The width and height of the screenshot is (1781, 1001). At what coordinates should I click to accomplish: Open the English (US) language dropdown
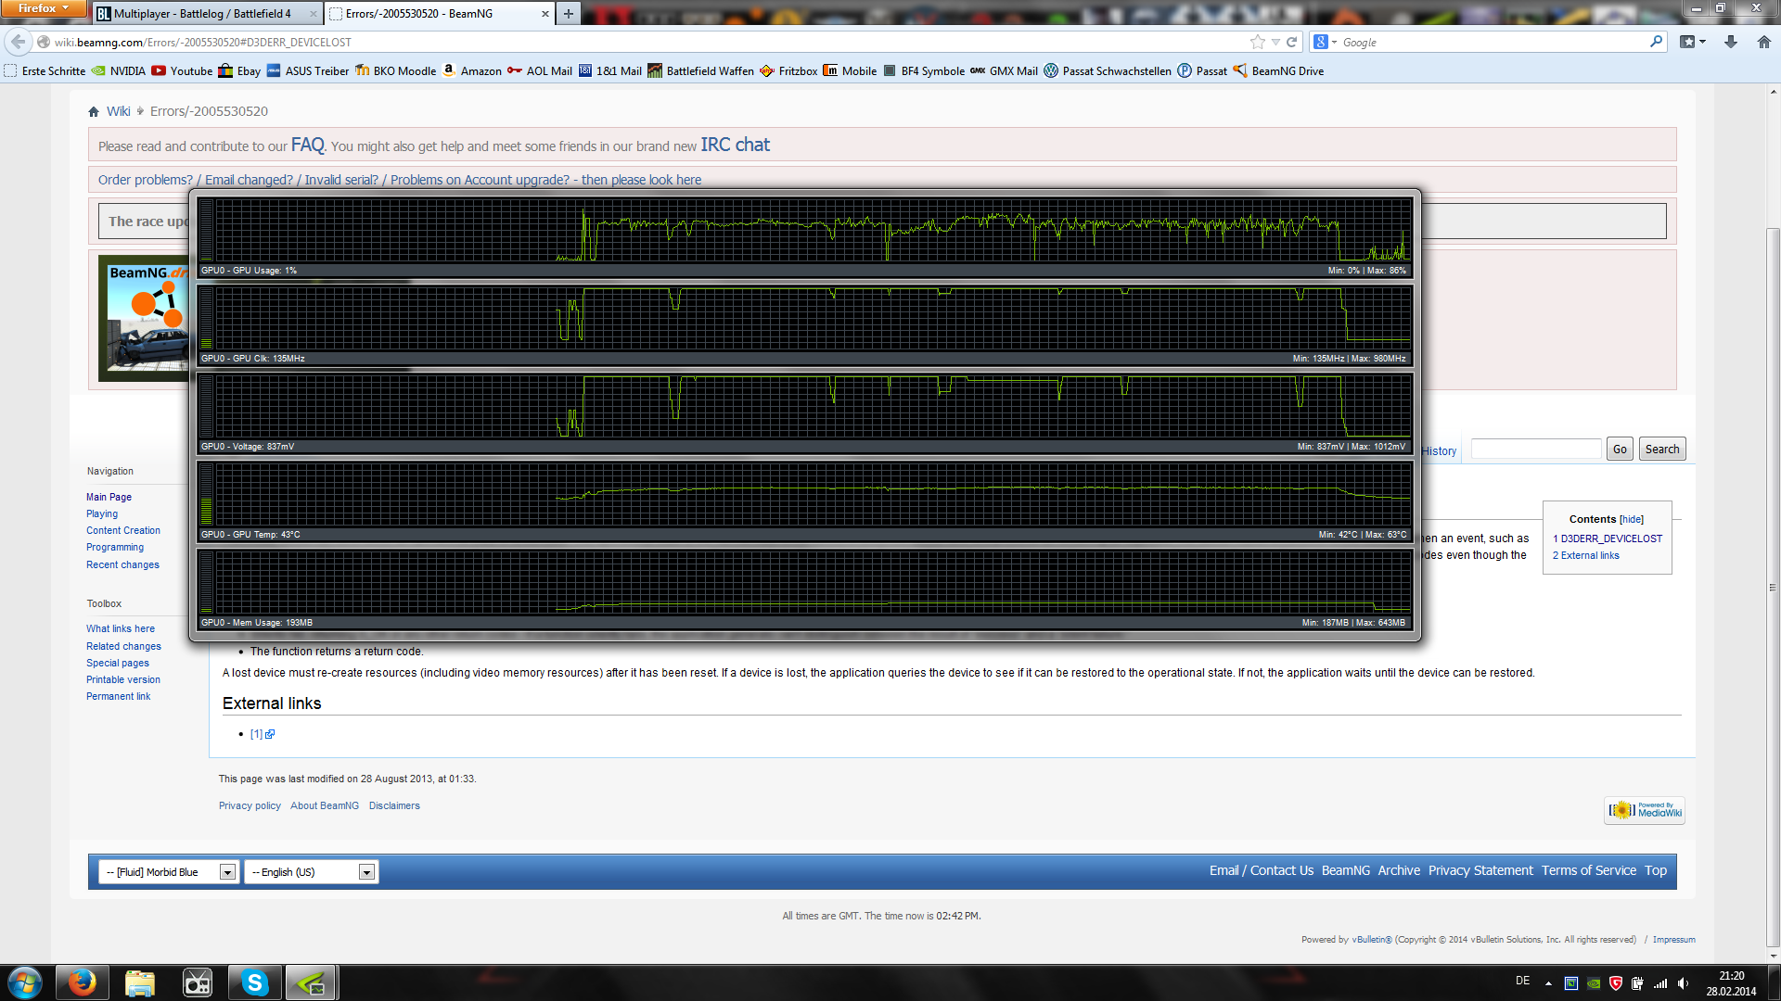(311, 872)
